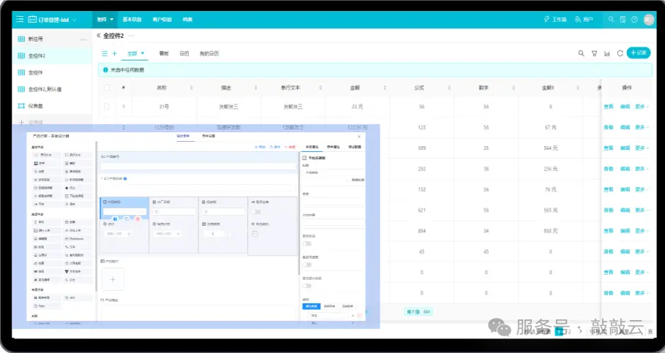Collapse the sidebar with the double-chevron icon

pyautogui.click(x=98, y=36)
